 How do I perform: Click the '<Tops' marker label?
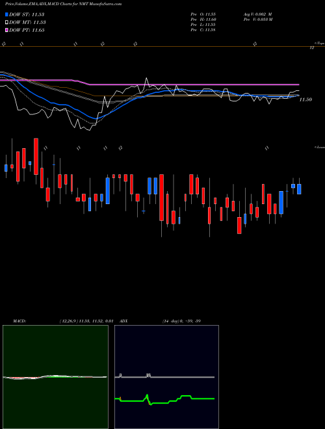coord(319,43)
